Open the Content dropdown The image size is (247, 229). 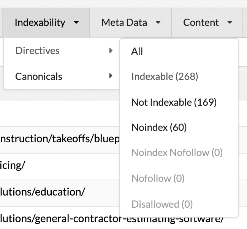pos(207,22)
